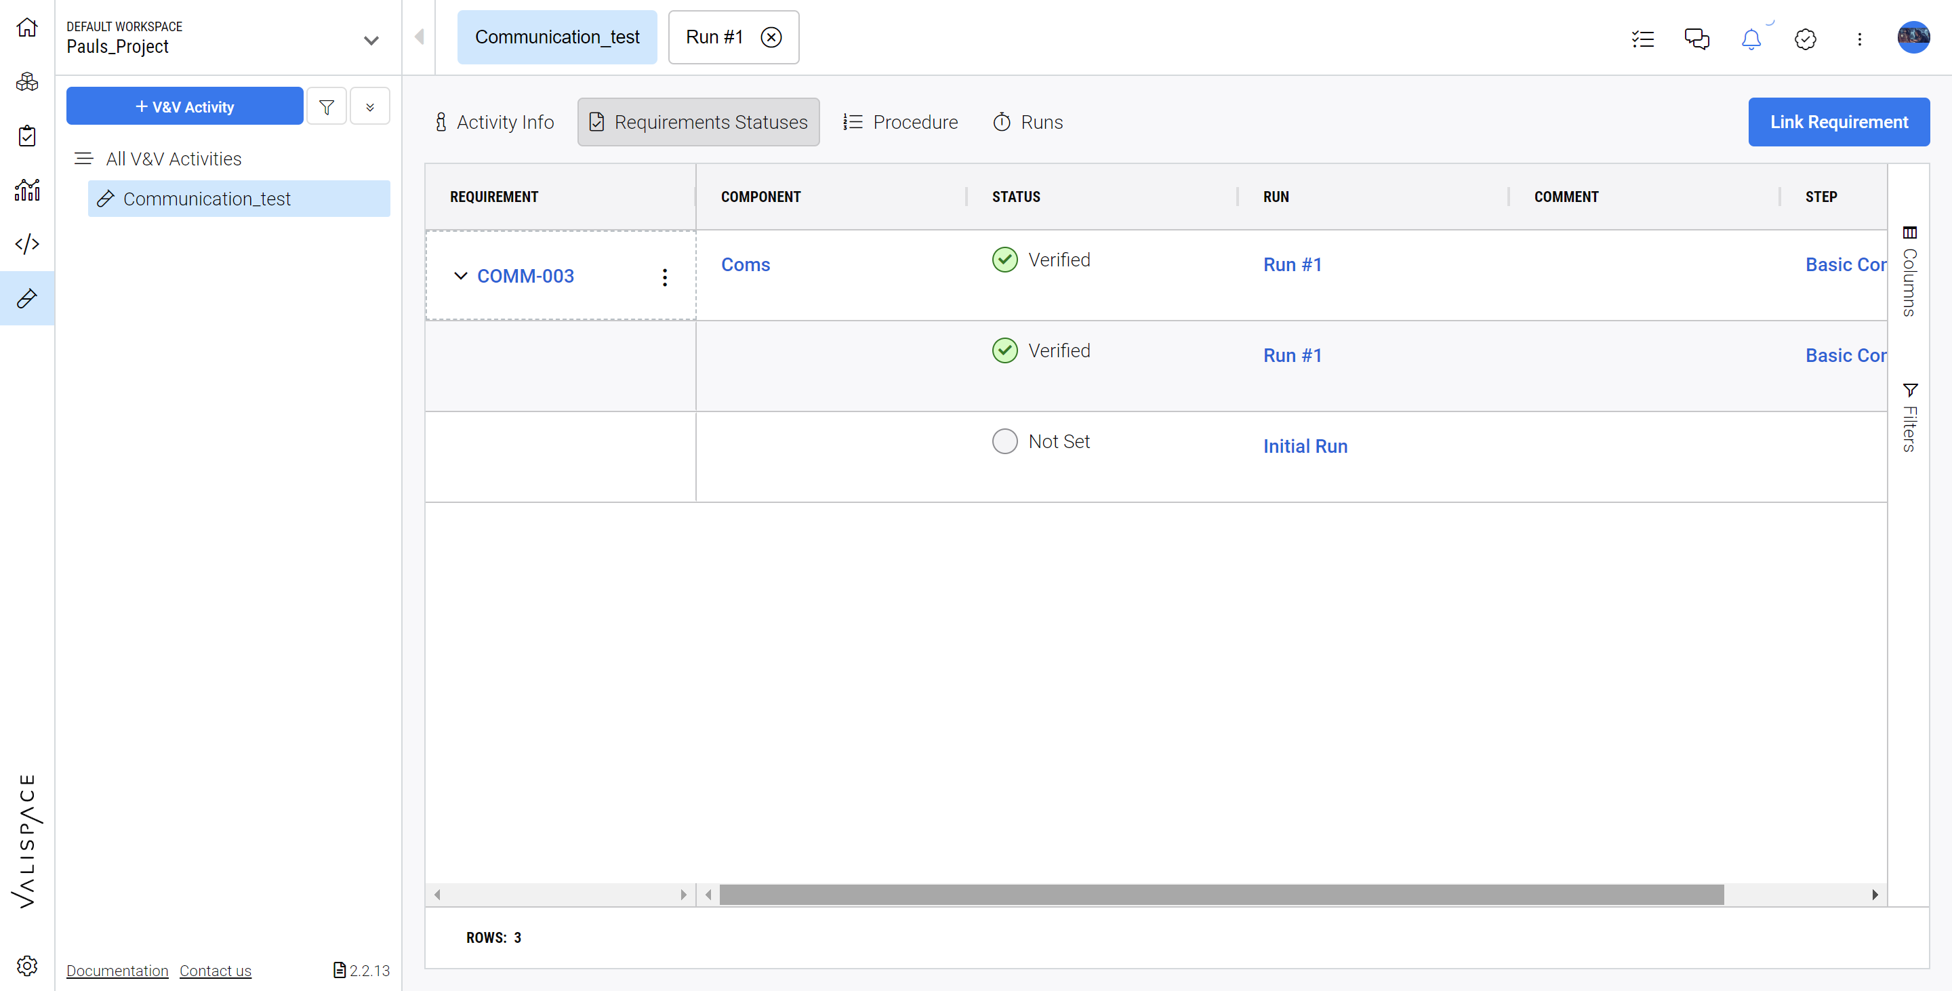Add a new V&V Activity
1952x991 pixels.
click(x=185, y=107)
